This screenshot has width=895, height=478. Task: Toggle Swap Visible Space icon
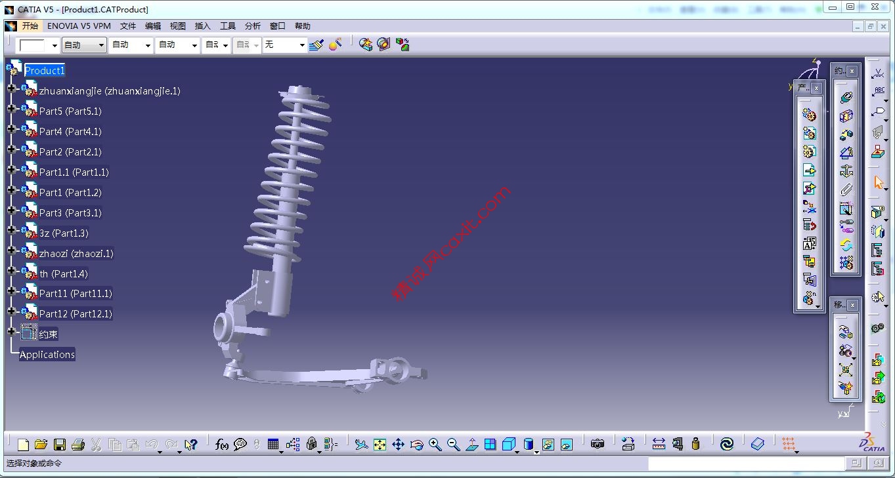tap(567, 445)
